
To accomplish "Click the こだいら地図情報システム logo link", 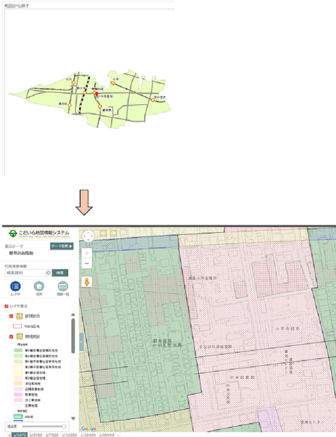I will [39, 234].
